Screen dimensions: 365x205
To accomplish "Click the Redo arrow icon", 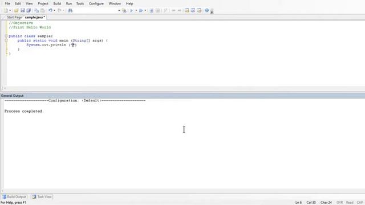I will tap(59, 10).
